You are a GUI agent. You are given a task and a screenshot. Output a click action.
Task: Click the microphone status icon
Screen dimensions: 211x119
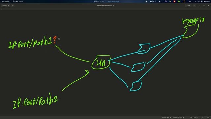(201, 1)
